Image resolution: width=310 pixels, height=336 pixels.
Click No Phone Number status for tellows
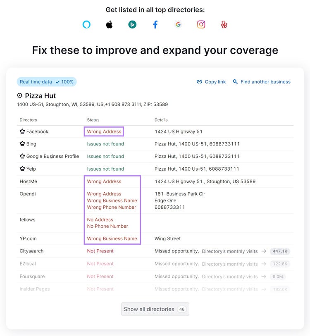click(107, 226)
